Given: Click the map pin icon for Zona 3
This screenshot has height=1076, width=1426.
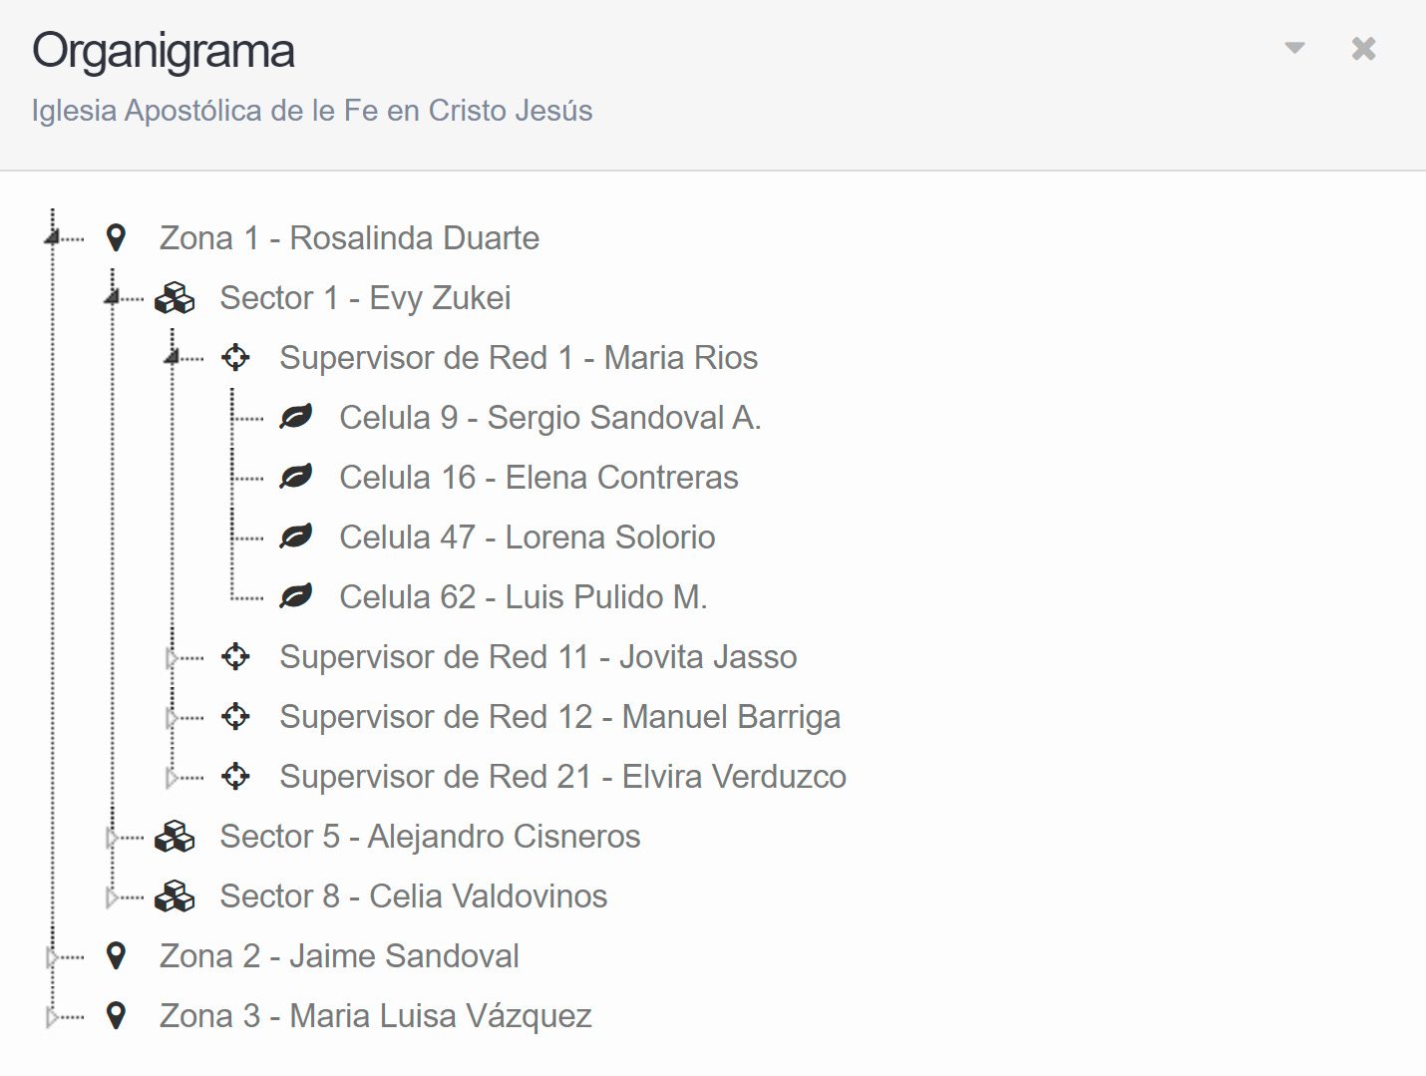Looking at the screenshot, I should 117,1016.
